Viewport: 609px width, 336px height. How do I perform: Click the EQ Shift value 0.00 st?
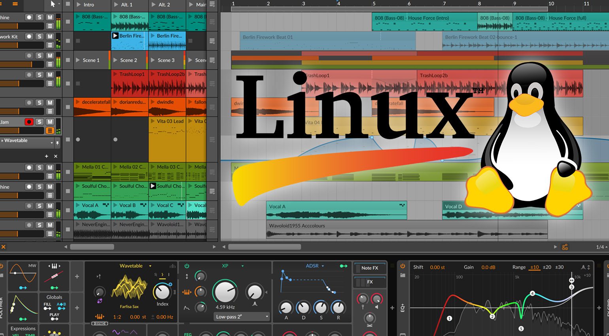point(437,267)
